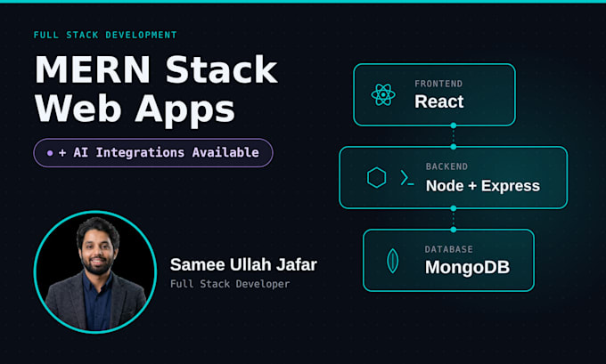Click the React title text
Image resolution: width=606 pixels, height=364 pixels.
[x=439, y=101]
